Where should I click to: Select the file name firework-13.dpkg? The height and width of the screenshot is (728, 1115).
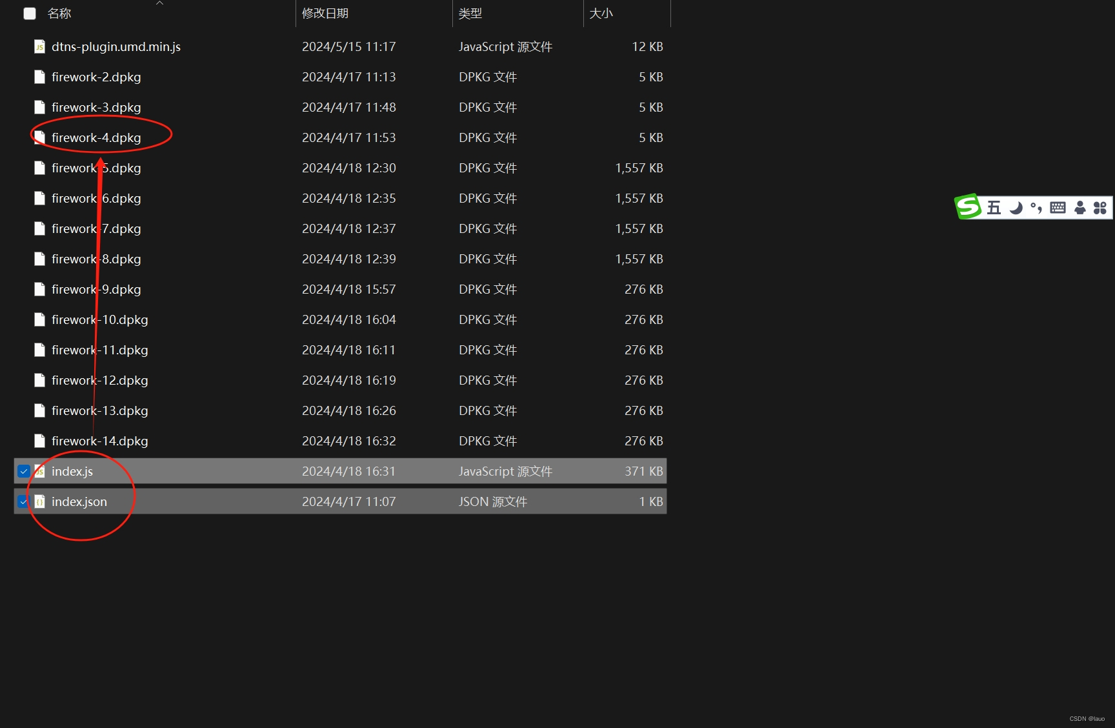pos(100,410)
